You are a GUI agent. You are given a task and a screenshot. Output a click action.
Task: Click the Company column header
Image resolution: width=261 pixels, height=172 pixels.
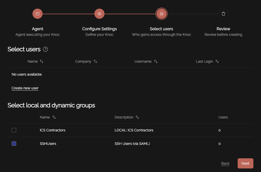pos(83,61)
